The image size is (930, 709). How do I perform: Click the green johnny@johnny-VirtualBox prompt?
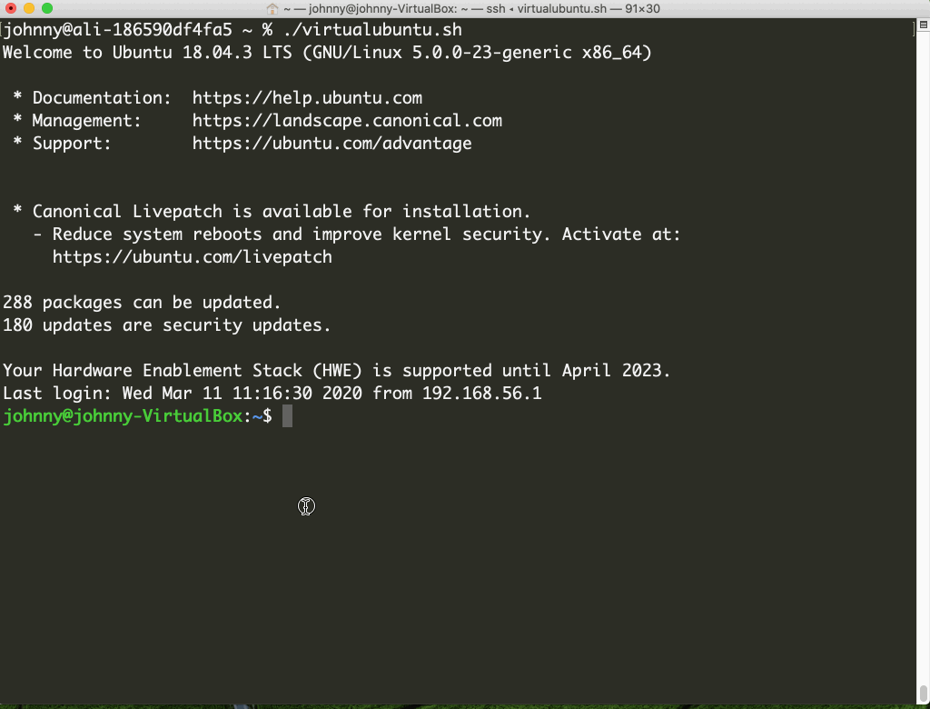click(123, 415)
